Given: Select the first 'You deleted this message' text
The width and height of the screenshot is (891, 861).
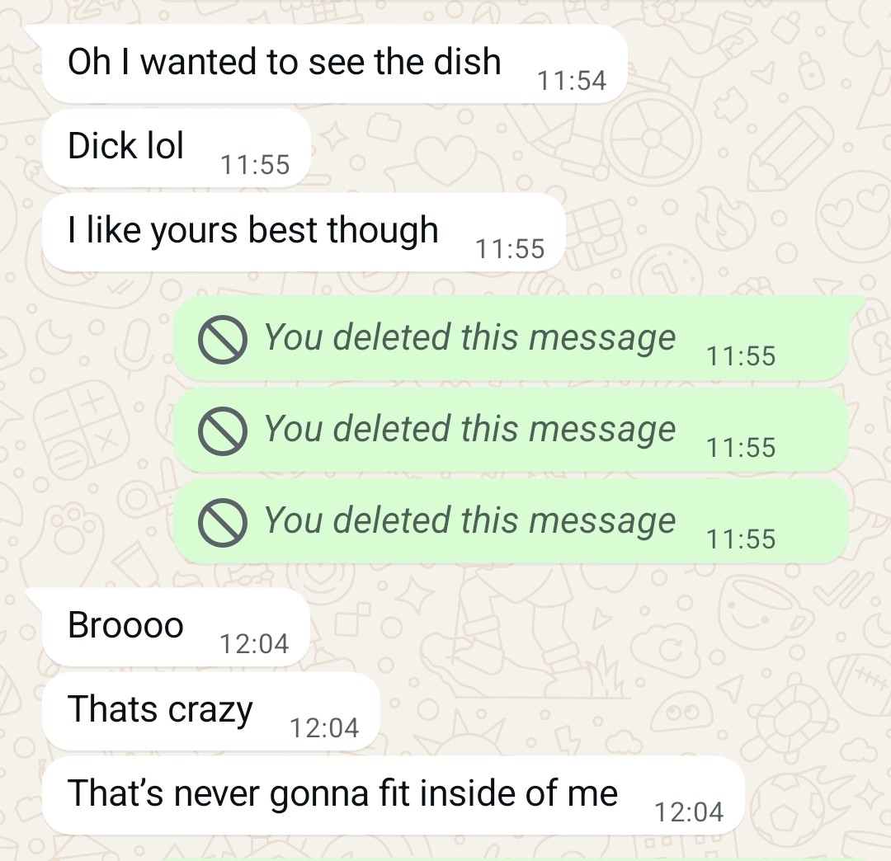Looking at the screenshot, I should 470,337.
